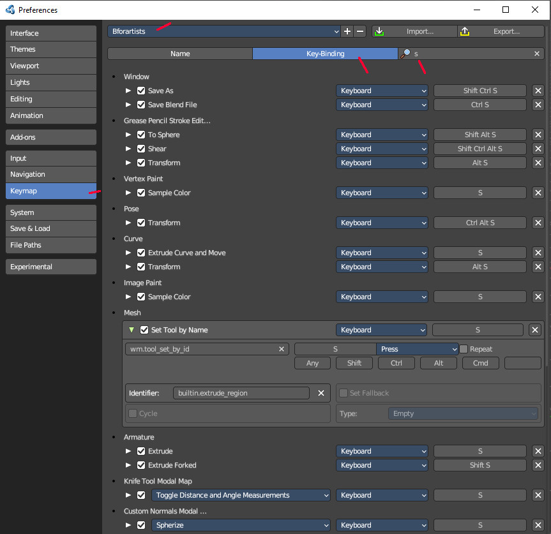Open the Interface preferences tab
Image resolution: width=551 pixels, height=534 pixels.
pyautogui.click(x=51, y=33)
